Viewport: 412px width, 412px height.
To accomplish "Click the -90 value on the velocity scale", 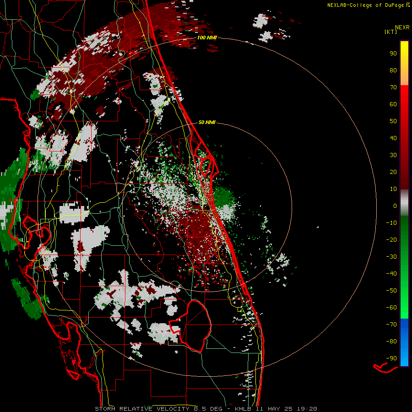I will [x=391, y=358].
